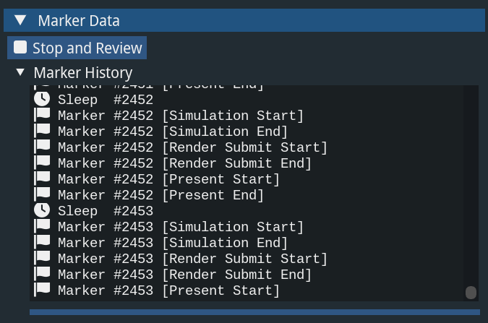Enable the Stop and Review checkbox
This screenshot has height=323, width=488.
click(20, 48)
